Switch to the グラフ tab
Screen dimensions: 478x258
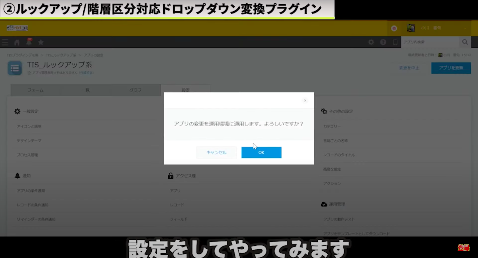tap(135, 90)
